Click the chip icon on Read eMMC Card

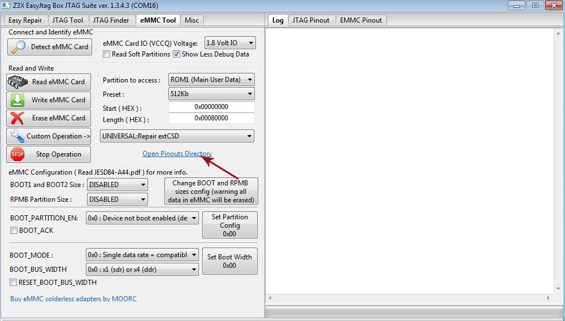(x=18, y=82)
